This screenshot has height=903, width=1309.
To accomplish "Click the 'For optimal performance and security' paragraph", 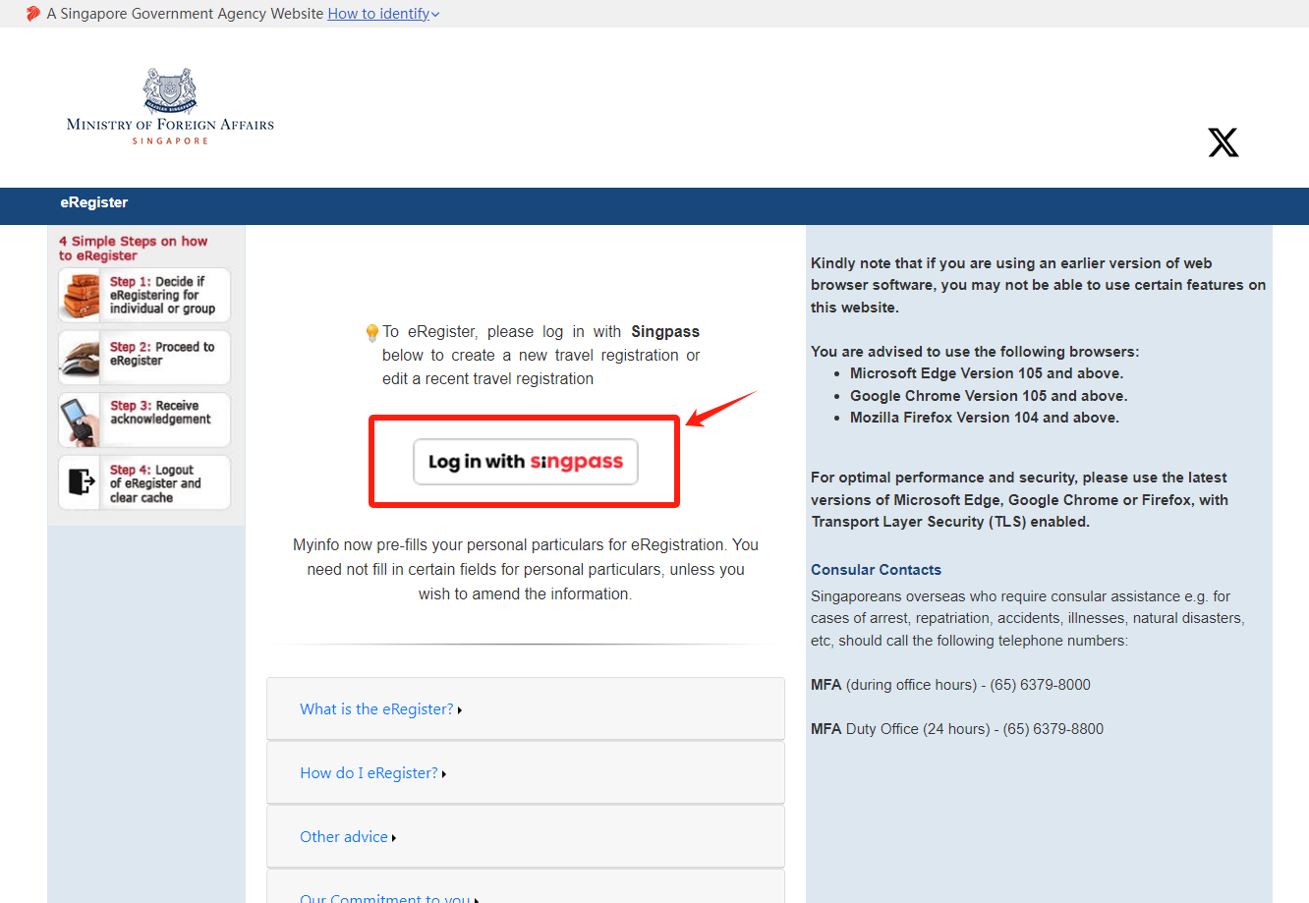I will pos(1019,500).
